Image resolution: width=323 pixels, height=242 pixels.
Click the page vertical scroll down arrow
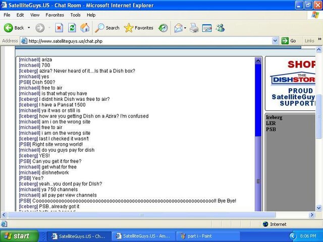point(318,208)
